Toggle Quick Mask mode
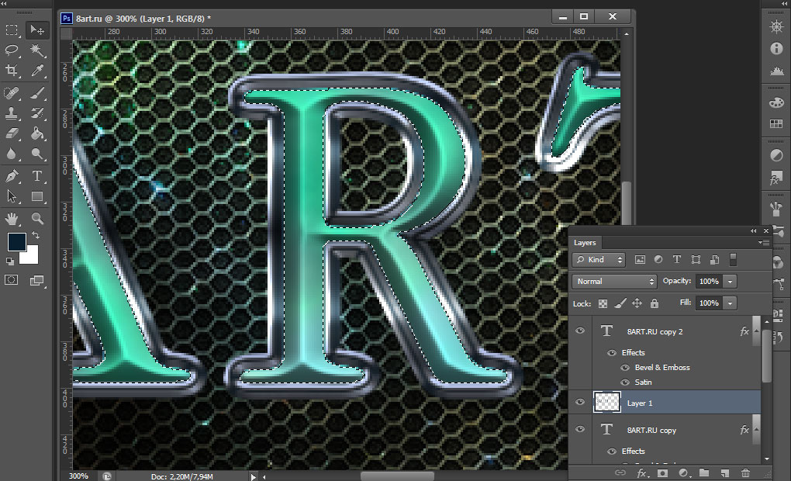This screenshot has height=481, width=791. pos(12,280)
